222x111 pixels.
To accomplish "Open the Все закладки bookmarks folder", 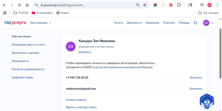I will point(208,13).
